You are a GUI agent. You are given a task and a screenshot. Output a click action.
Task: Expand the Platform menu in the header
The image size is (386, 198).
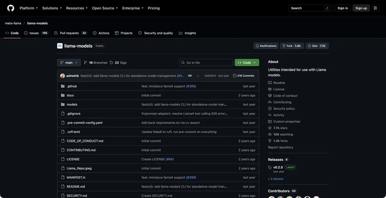tap(29, 8)
